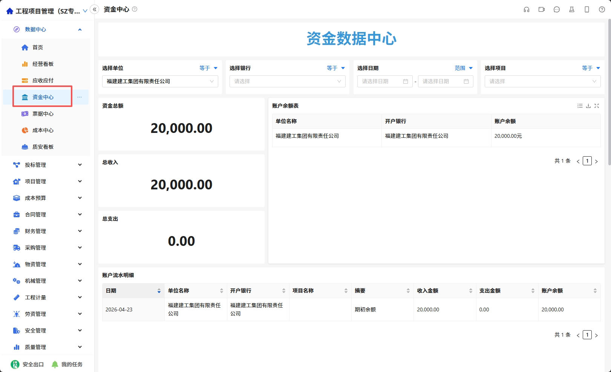The image size is (611, 372).
Task: Collapse the sidebar with the double-chevron icon
Action: [95, 9]
